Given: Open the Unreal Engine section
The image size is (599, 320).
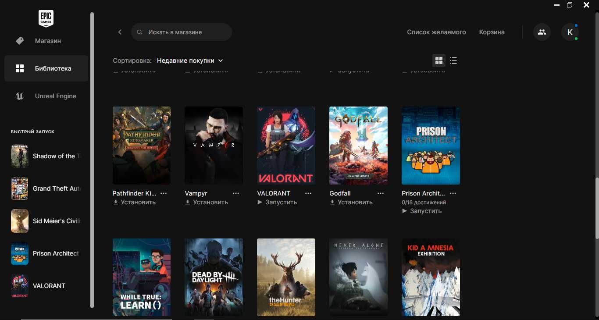Looking at the screenshot, I should click(46, 96).
